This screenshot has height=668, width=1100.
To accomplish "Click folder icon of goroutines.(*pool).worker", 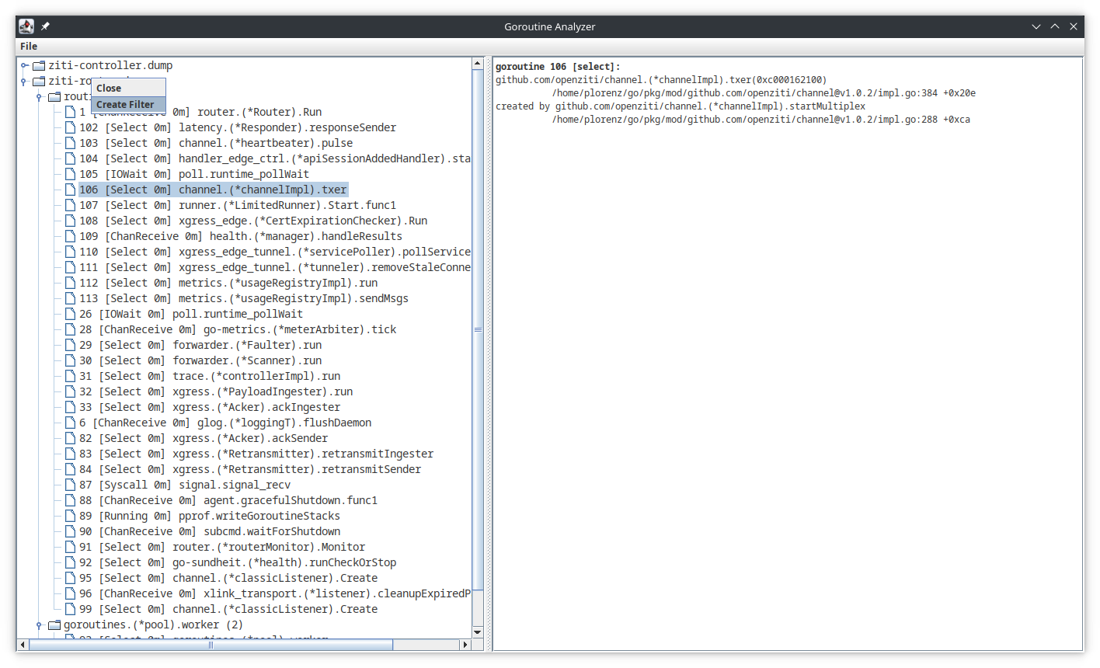I will 54,625.
